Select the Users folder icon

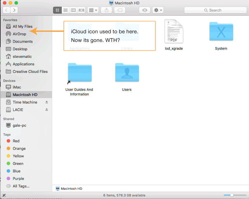click(x=127, y=72)
